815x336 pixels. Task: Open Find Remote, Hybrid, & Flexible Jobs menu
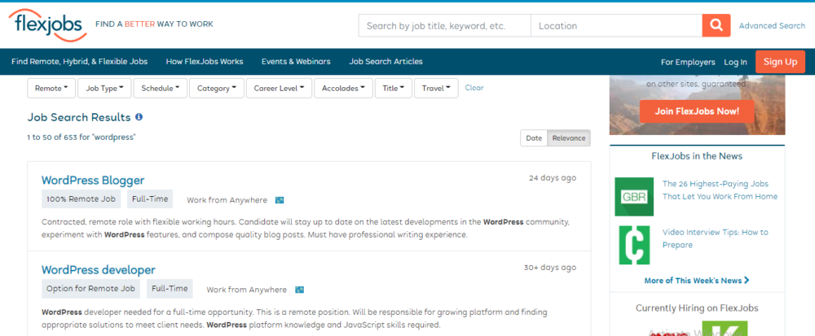(x=80, y=61)
